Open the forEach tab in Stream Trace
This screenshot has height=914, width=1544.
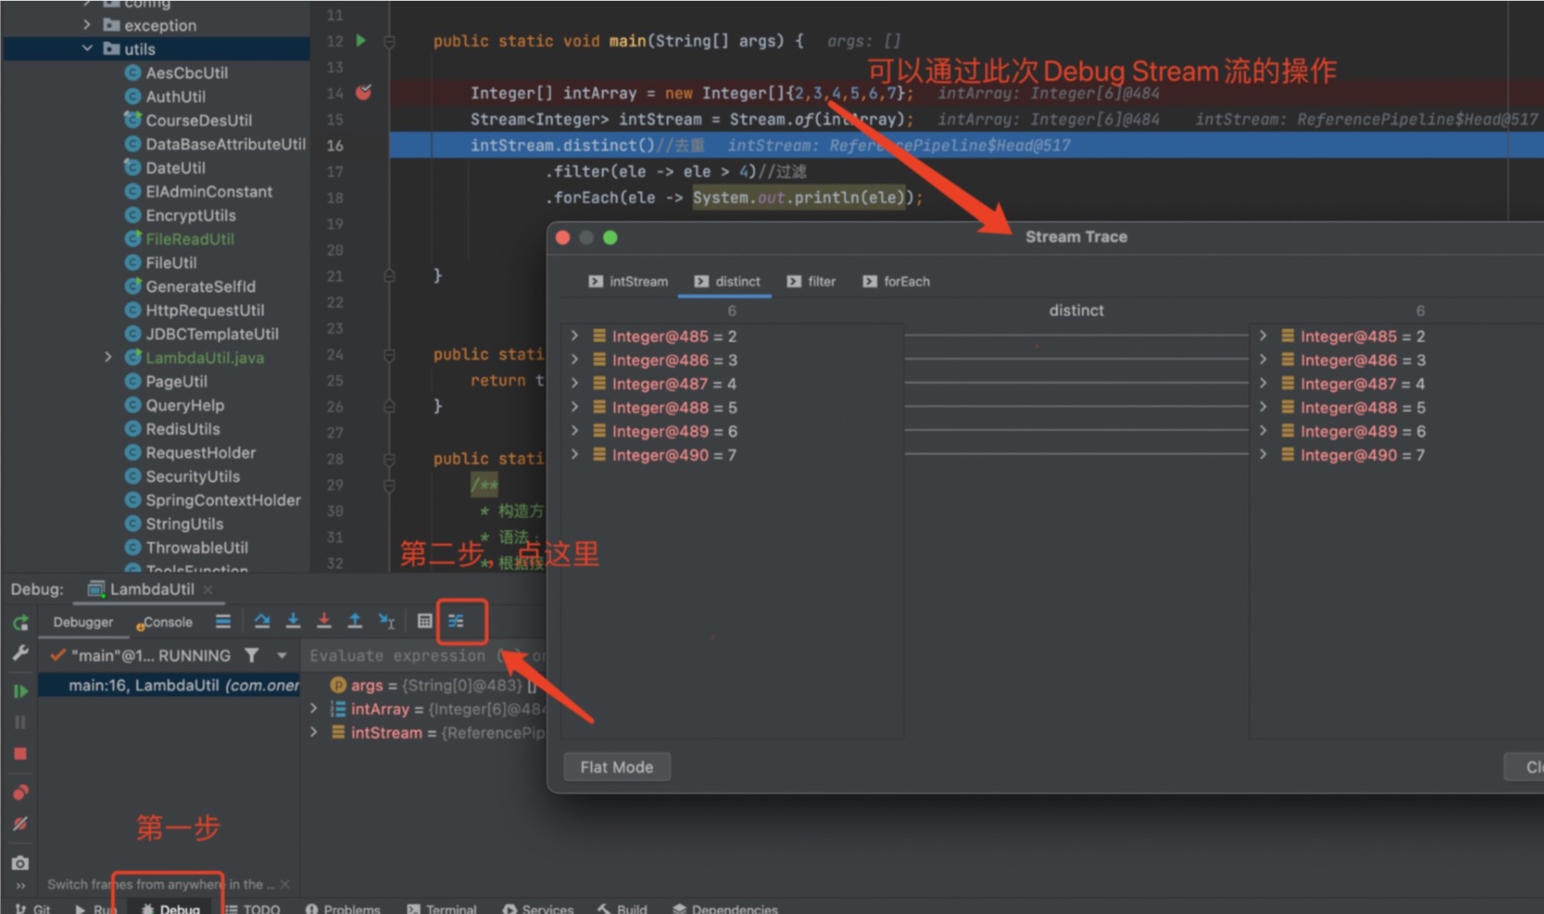(896, 282)
